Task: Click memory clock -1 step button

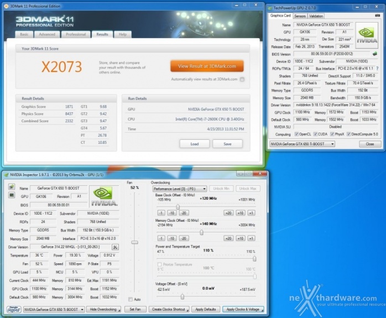Action: 161,238
